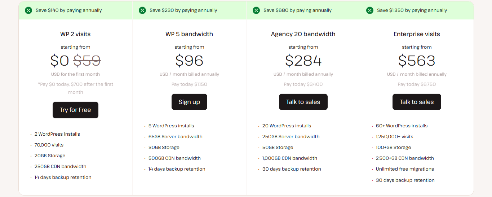Click the crossed-out $59 price
This screenshot has width=492, height=197.
tap(87, 61)
